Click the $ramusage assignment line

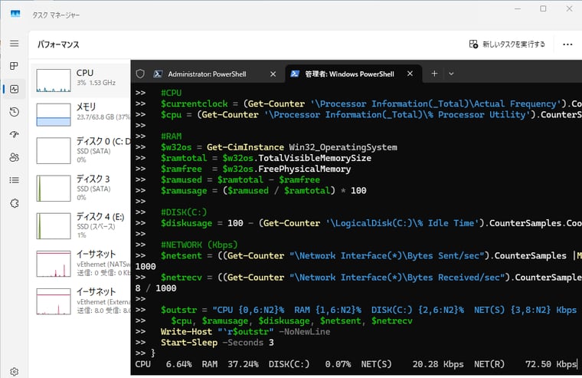click(x=263, y=191)
